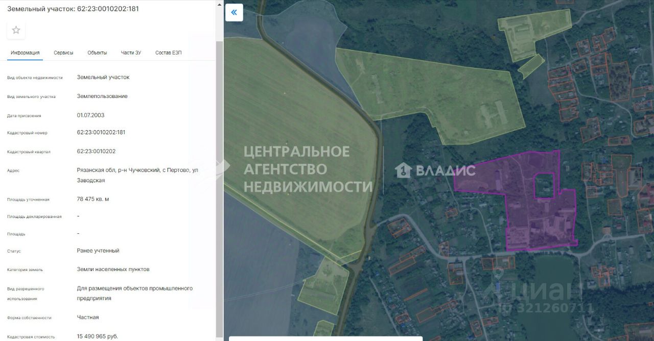
Task: Click the panel title Земельный участок
Action: 40,9
